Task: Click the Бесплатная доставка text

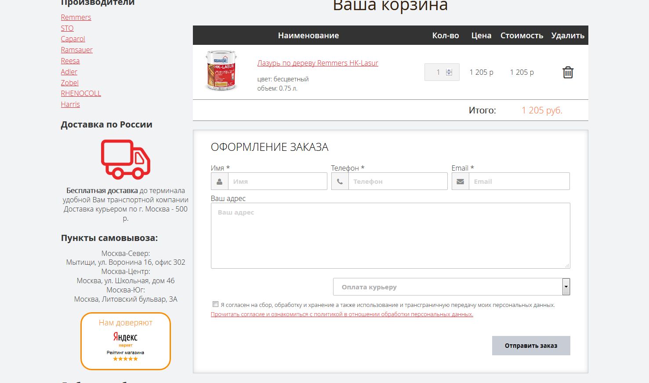Action: (102, 190)
